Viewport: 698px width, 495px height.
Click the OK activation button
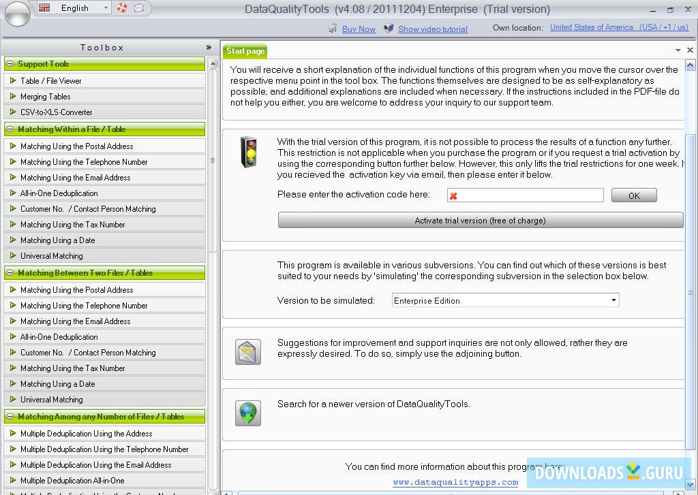coord(634,195)
